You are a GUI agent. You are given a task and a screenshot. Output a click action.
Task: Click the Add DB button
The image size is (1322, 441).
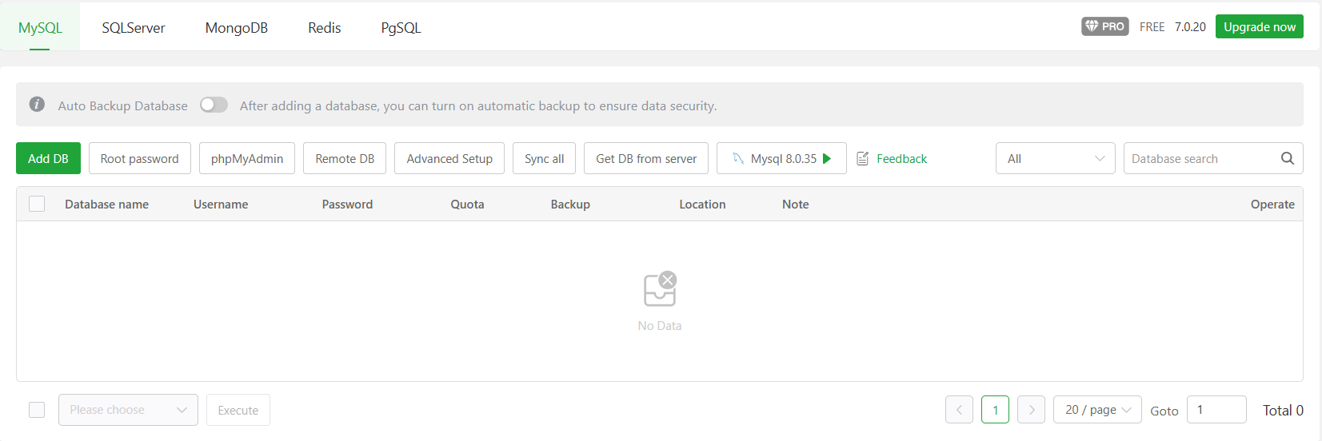pos(48,158)
